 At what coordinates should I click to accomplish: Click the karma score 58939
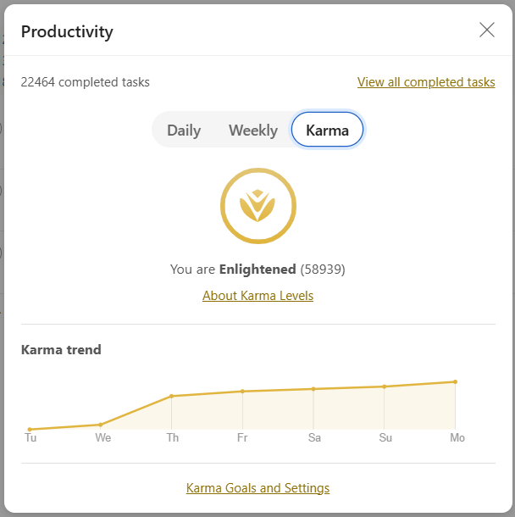pos(323,270)
